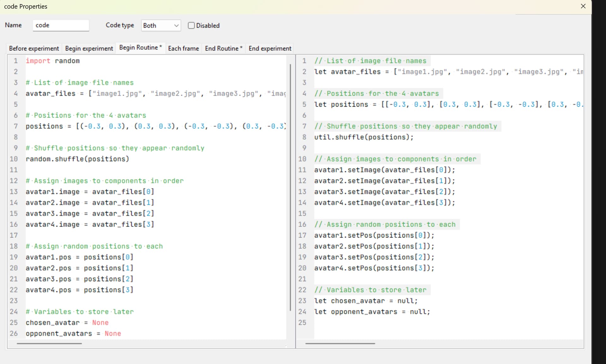Switch to Begin experiment tab
Screen dimensions: 606x364
[x=89, y=48]
